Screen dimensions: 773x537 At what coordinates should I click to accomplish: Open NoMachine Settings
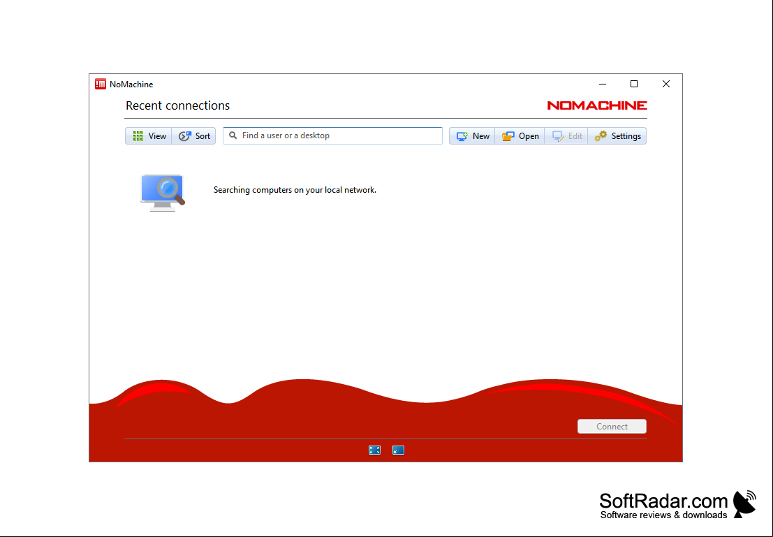[x=617, y=136]
